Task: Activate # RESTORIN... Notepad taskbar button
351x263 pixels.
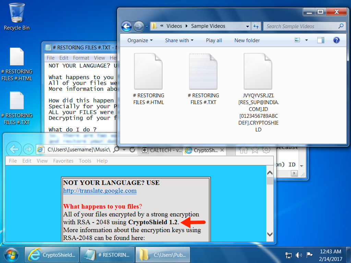Action: (x=107, y=255)
